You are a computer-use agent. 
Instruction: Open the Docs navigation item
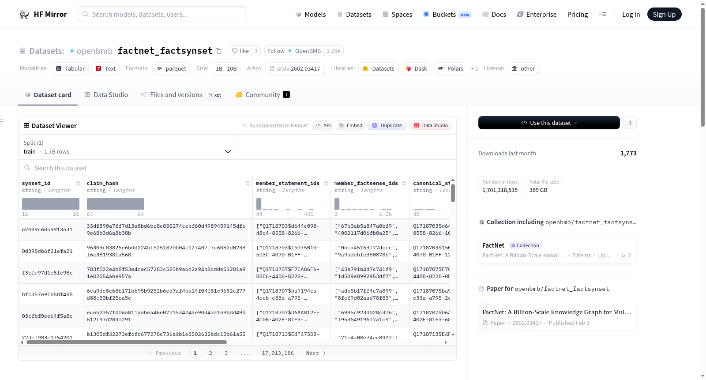[x=494, y=15]
